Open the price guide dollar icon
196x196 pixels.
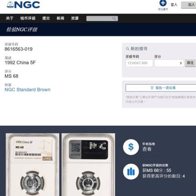pos(131,147)
